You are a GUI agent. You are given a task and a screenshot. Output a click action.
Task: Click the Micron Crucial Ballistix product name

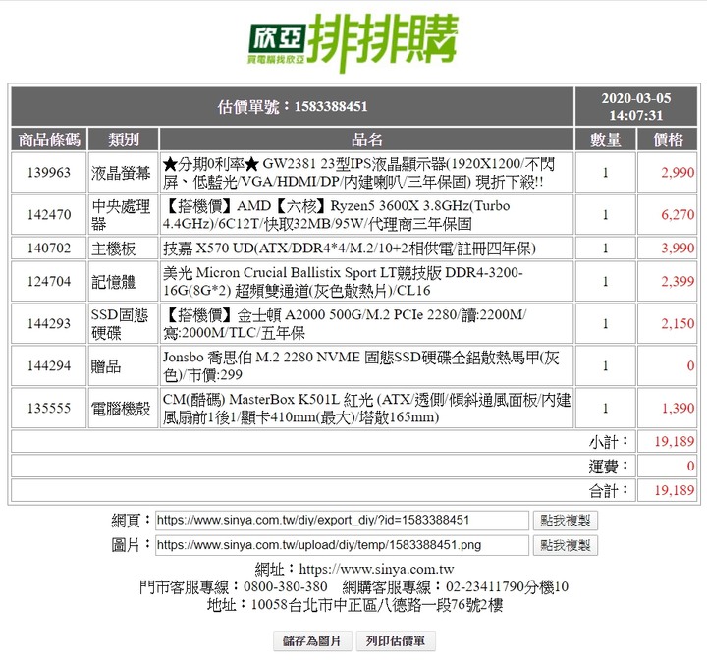click(343, 282)
